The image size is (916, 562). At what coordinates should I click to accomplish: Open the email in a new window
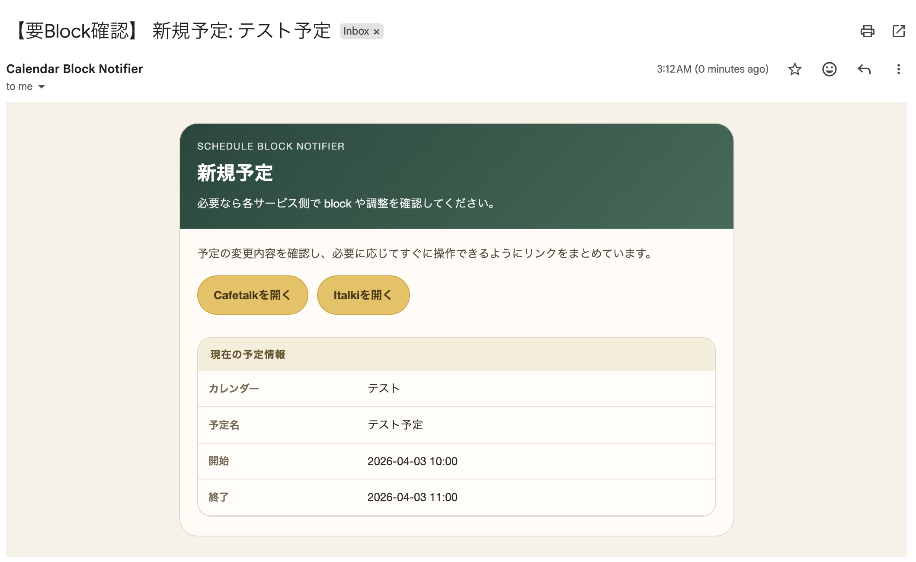[x=899, y=31]
